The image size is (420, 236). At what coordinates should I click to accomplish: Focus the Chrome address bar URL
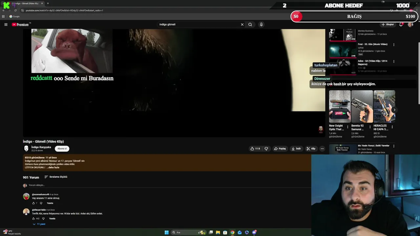(x=64, y=10)
